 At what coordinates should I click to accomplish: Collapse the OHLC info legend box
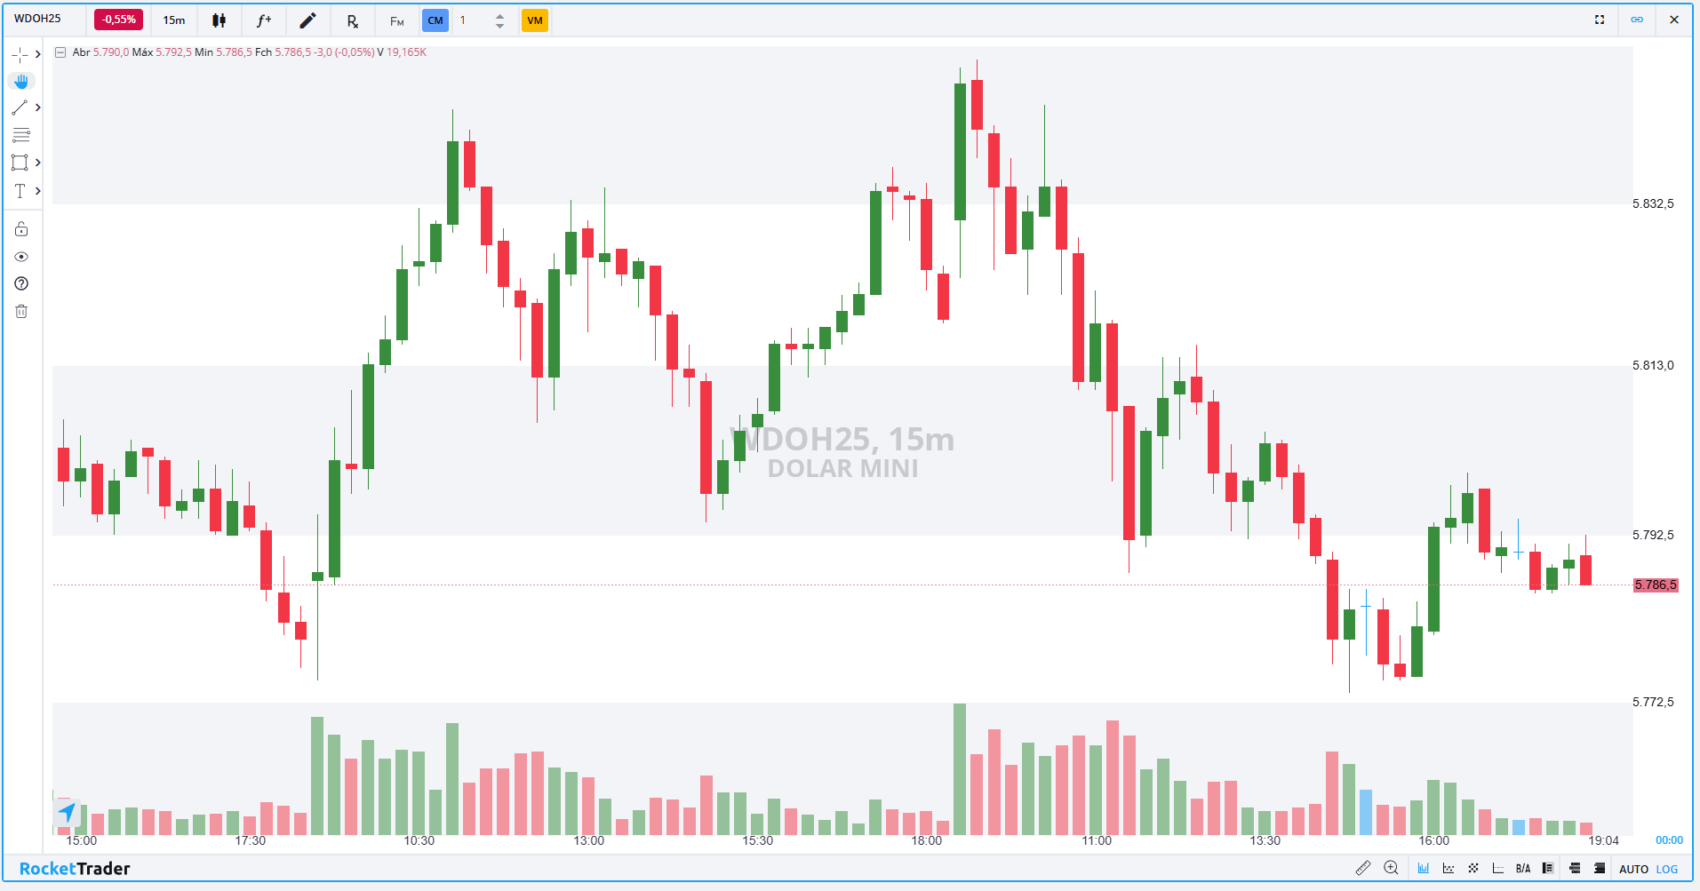point(60,52)
